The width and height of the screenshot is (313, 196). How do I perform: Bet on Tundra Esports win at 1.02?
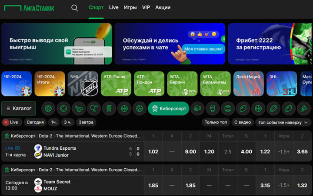coord(153,151)
